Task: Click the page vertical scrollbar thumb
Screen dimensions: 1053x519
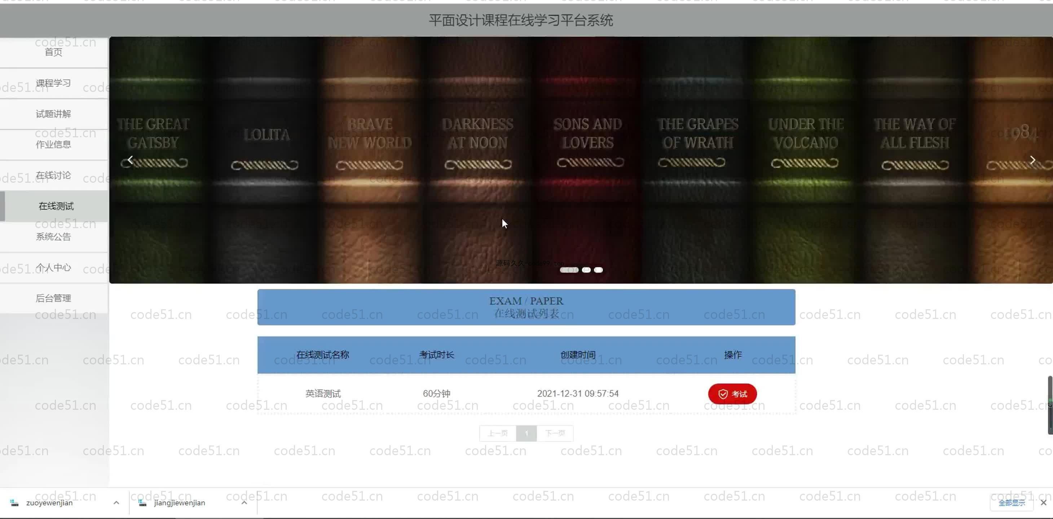Action: 1050,405
